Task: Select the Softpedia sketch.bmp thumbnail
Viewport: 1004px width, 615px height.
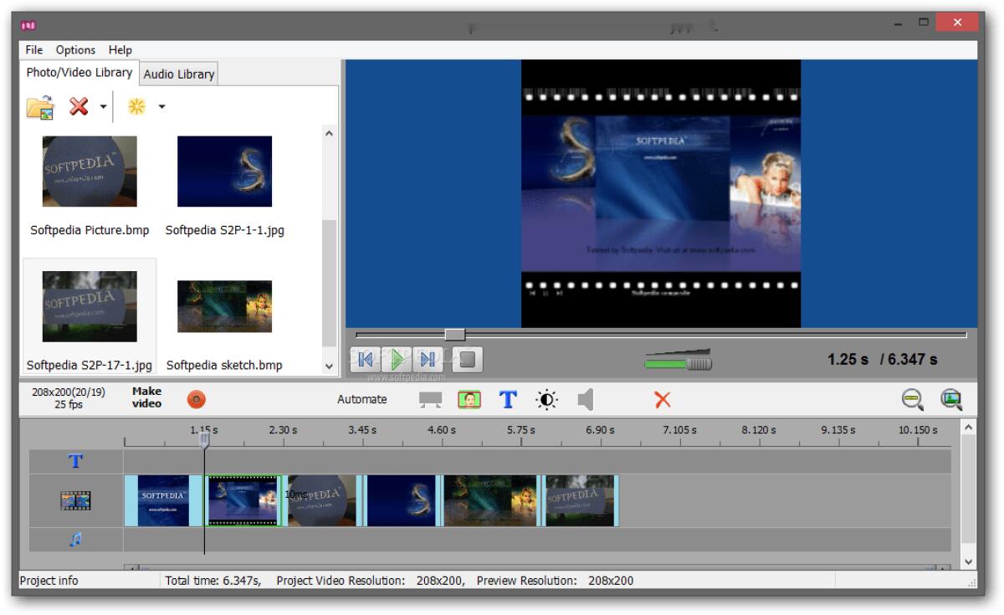Action: click(x=224, y=305)
